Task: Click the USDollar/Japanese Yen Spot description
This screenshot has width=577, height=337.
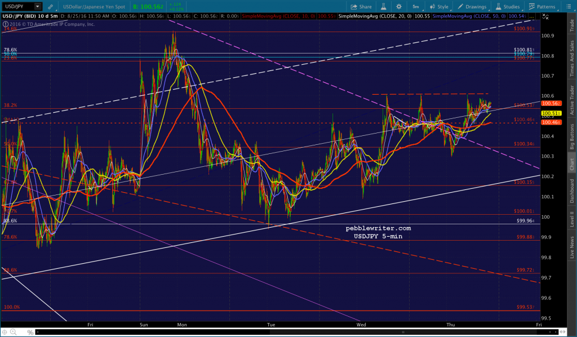Action: click(94, 7)
